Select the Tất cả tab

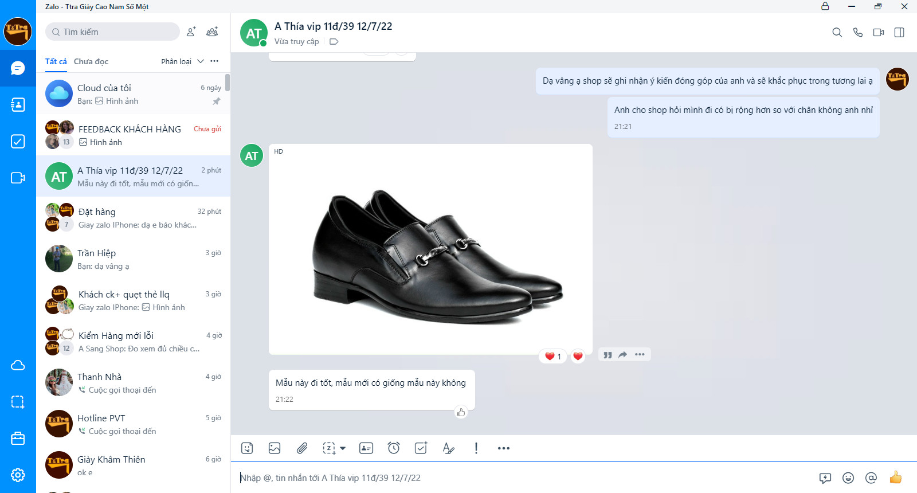point(56,61)
